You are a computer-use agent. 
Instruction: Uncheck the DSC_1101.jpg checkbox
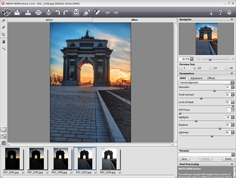(x=23, y=172)
